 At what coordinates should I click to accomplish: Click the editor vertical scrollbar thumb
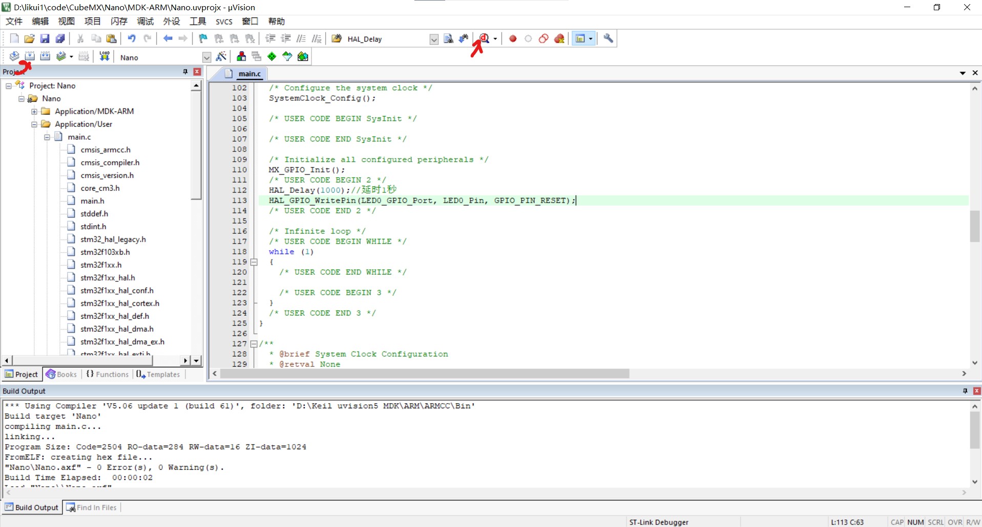974,226
